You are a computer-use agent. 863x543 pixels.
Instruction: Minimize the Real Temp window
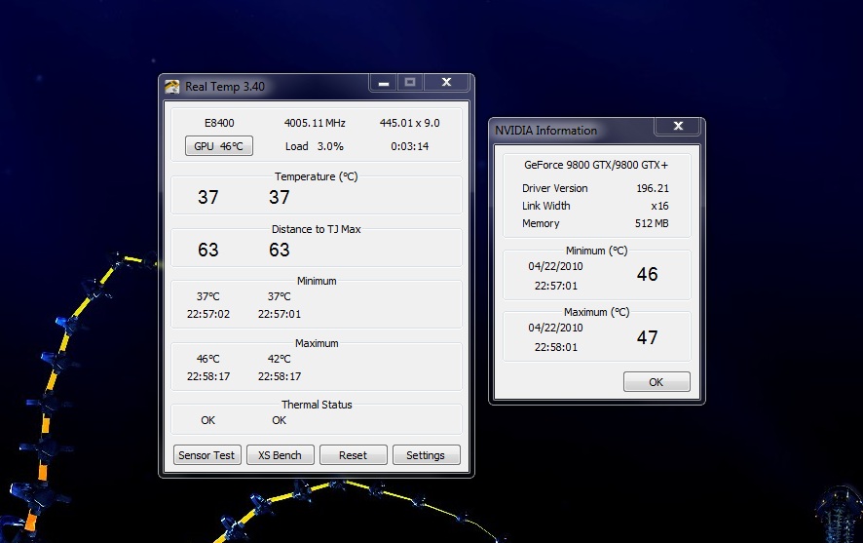[384, 83]
